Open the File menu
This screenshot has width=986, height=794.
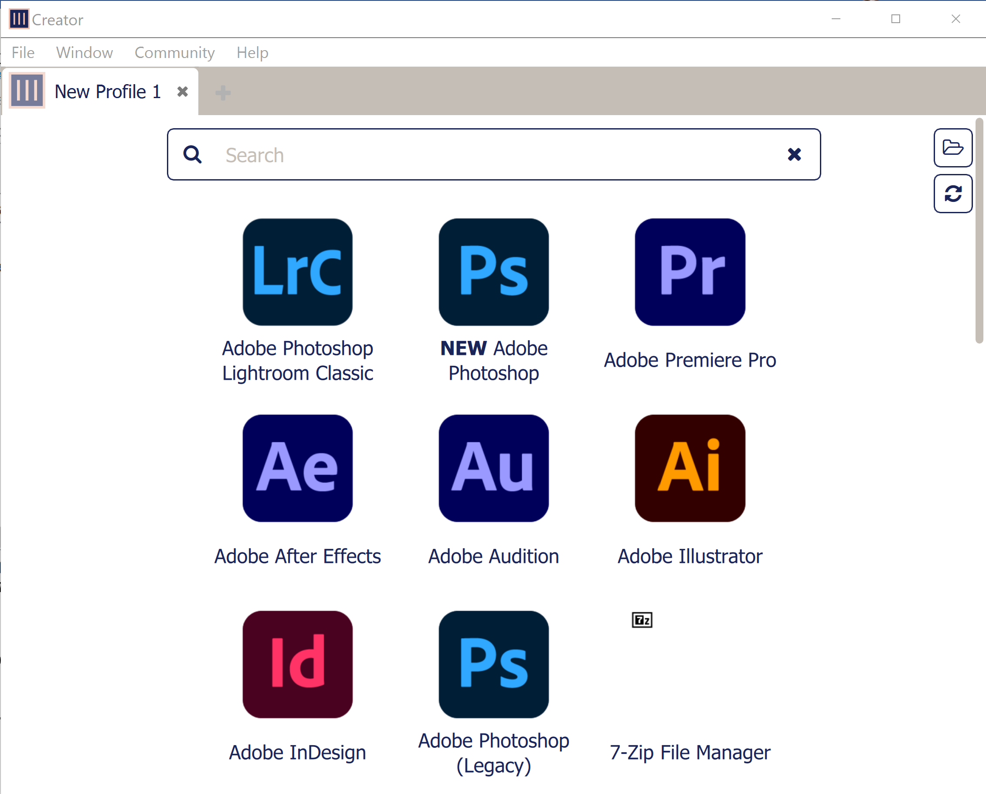(23, 53)
